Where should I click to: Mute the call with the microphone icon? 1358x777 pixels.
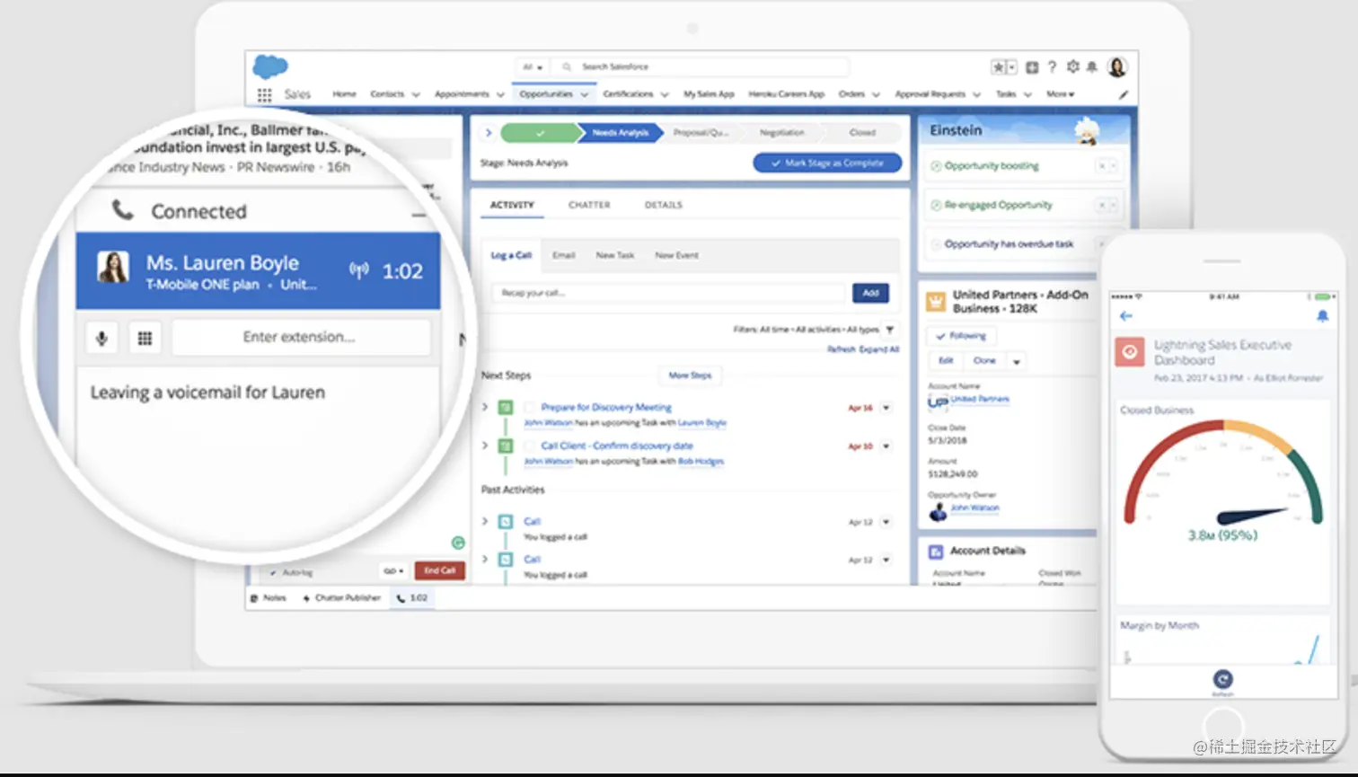(101, 338)
